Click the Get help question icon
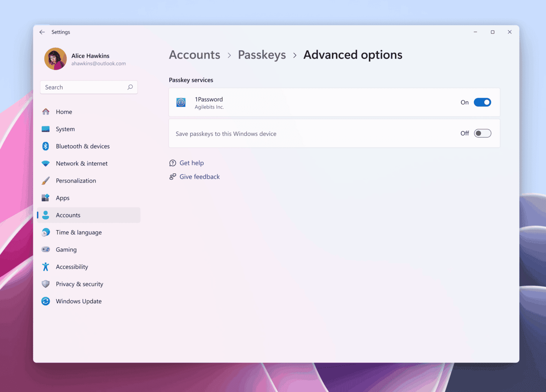546x392 pixels. tap(173, 163)
